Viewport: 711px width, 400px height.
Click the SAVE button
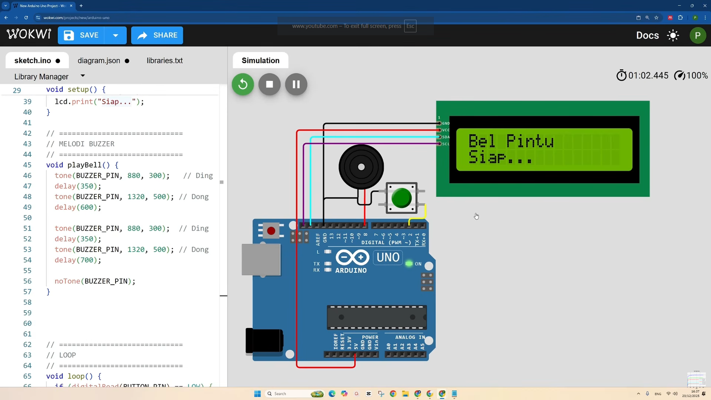pos(81,35)
